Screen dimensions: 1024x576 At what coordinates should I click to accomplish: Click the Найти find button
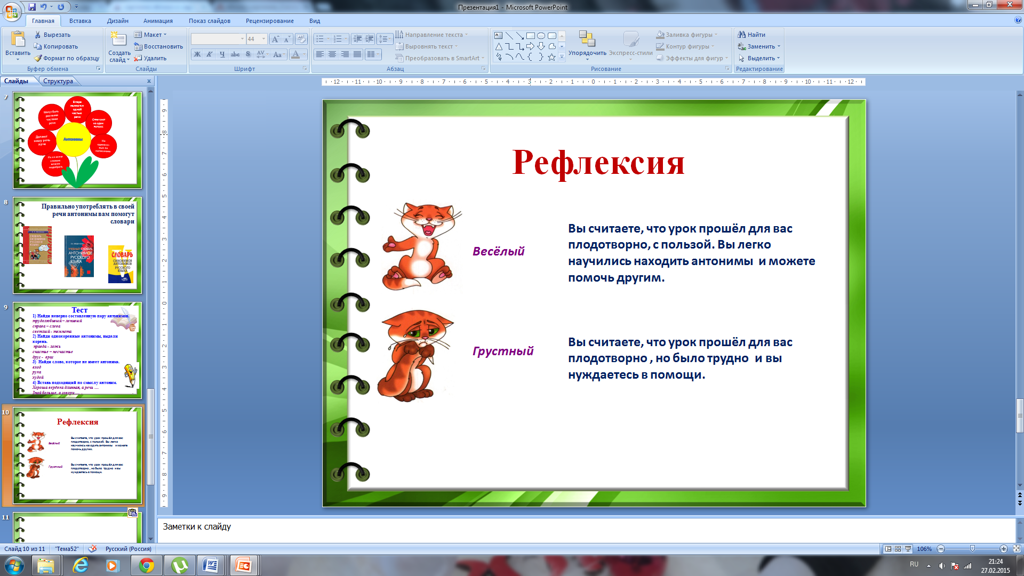751,35
